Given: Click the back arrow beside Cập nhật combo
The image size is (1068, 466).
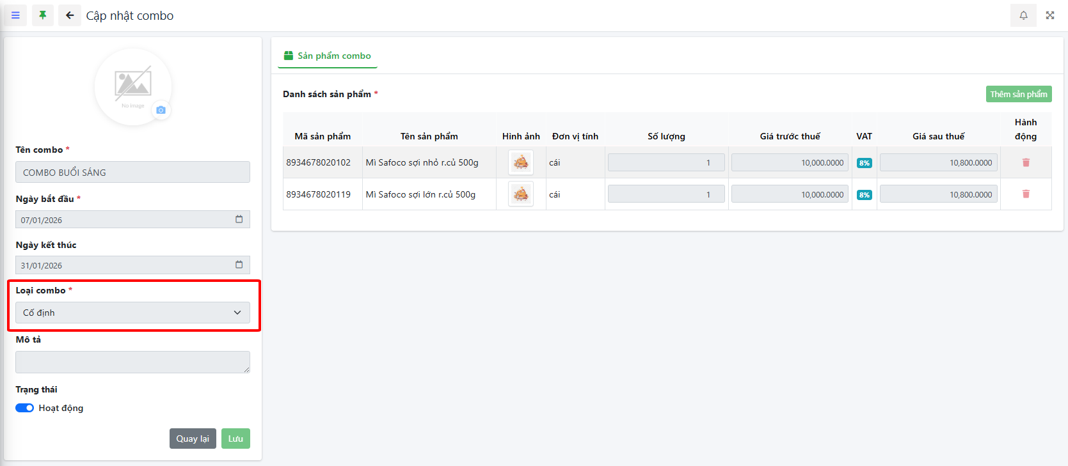Looking at the screenshot, I should pyautogui.click(x=70, y=15).
